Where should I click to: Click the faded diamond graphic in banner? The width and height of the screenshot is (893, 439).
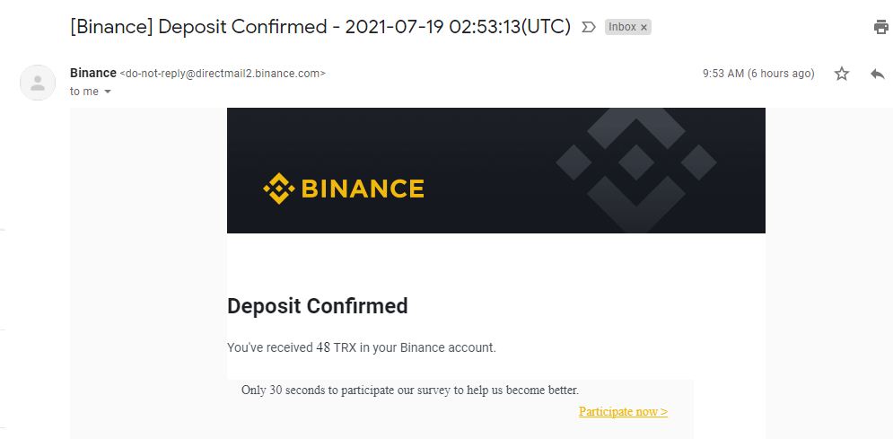636,164
